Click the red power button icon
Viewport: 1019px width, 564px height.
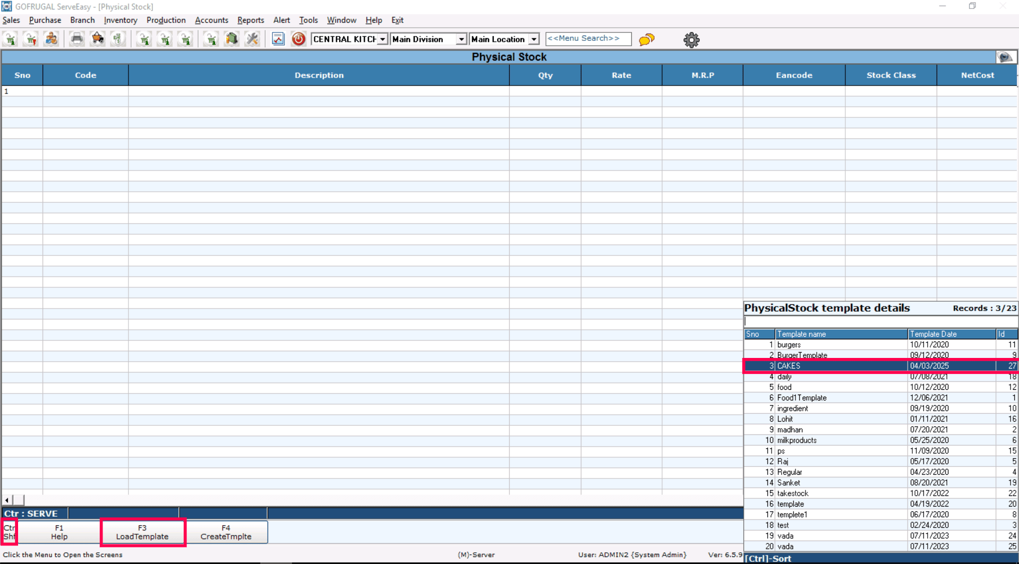(298, 39)
